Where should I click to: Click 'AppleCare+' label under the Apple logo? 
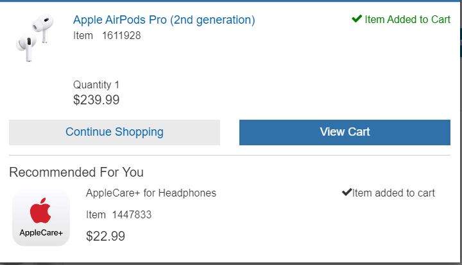click(41, 233)
